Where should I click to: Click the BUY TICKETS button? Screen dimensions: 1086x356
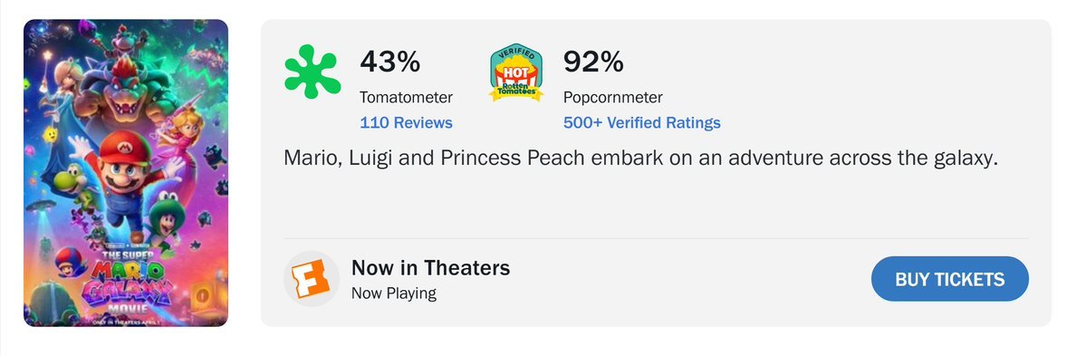pyautogui.click(x=949, y=279)
